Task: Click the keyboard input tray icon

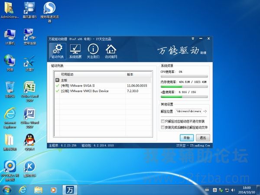Action: pos(207,190)
